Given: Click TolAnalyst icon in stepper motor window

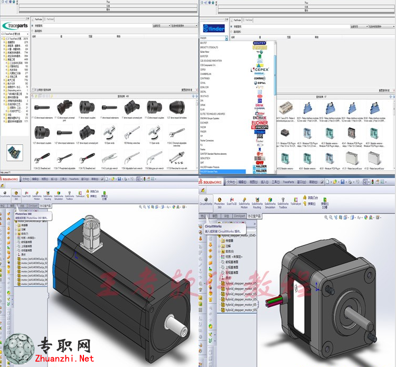Looking at the screenshot, I should 296,202.
